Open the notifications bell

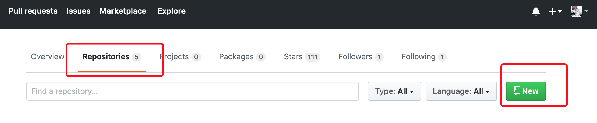point(536,11)
